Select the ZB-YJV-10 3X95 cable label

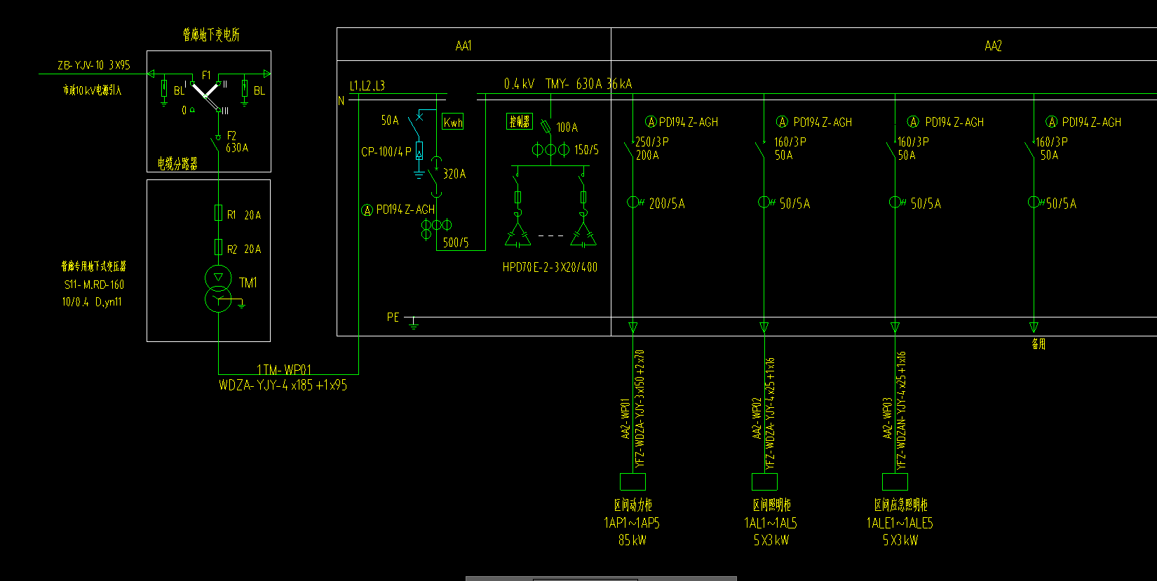point(93,65)
